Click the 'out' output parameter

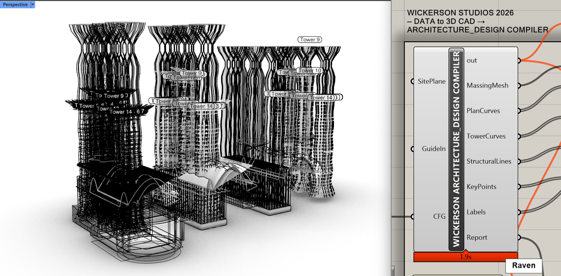tap(472, 60)
